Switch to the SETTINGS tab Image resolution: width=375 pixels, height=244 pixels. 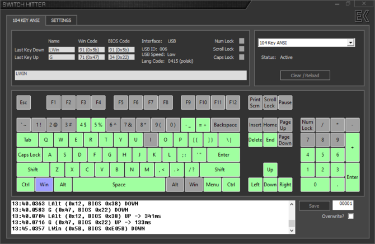(61, 20)
